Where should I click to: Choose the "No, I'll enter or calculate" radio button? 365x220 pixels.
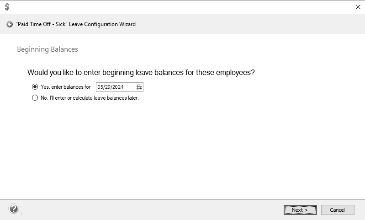[35, 97]
